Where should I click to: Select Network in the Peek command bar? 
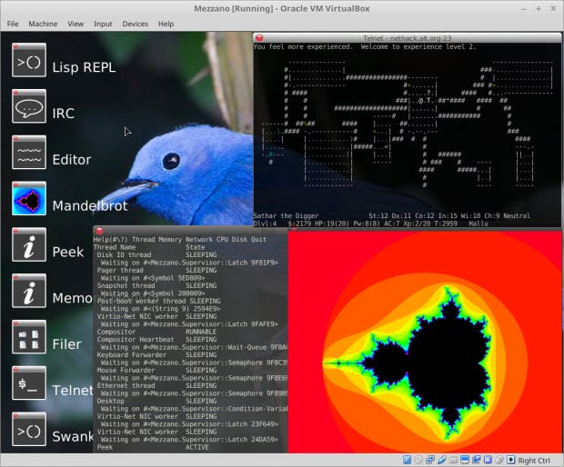click(199, 240)
